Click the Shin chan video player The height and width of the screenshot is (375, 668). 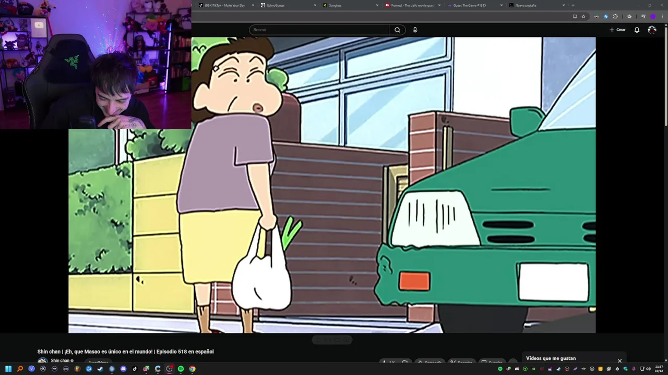pos(332,185)
